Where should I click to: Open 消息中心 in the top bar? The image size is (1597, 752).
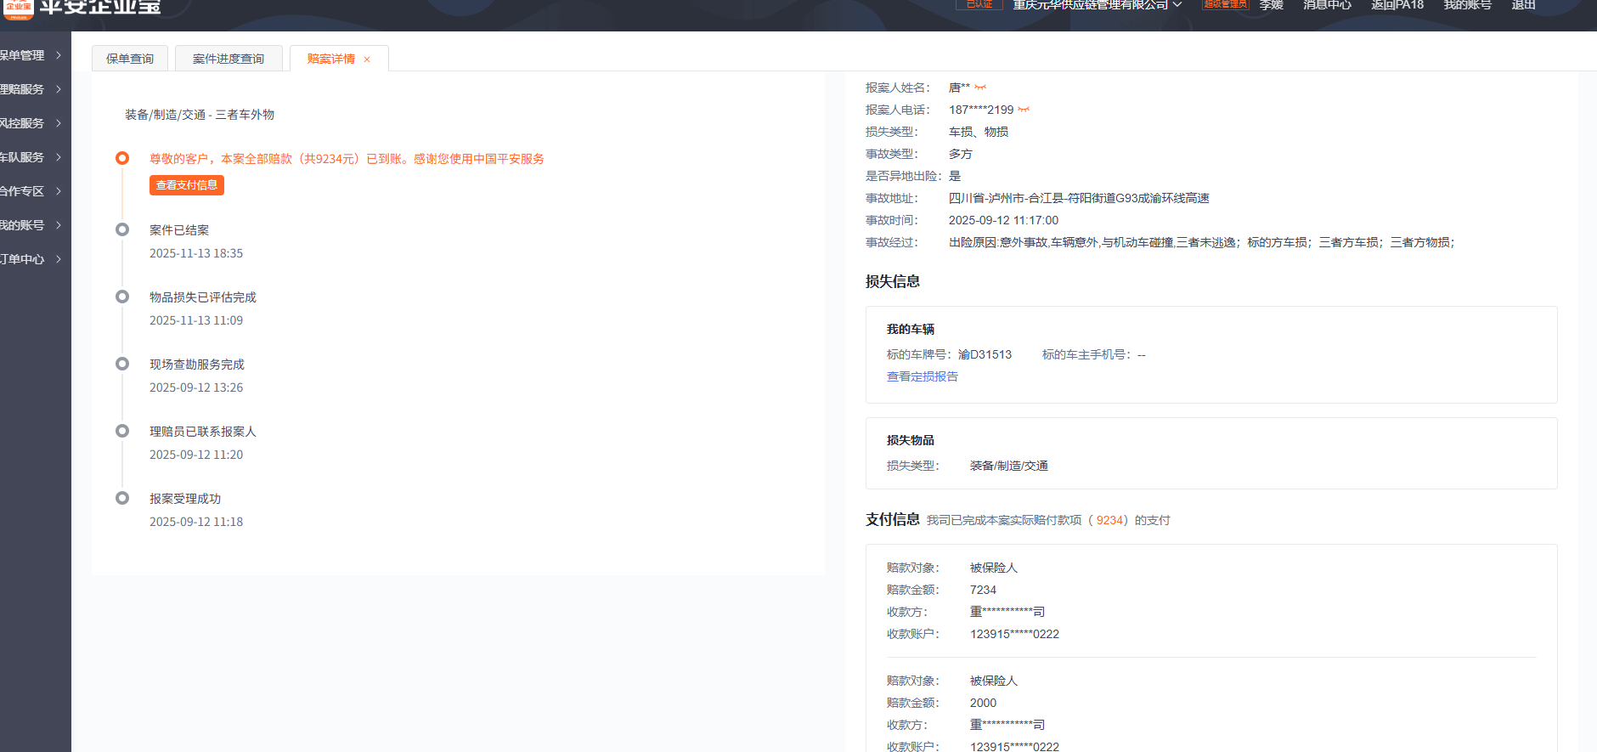click(x=1327, y=6)
